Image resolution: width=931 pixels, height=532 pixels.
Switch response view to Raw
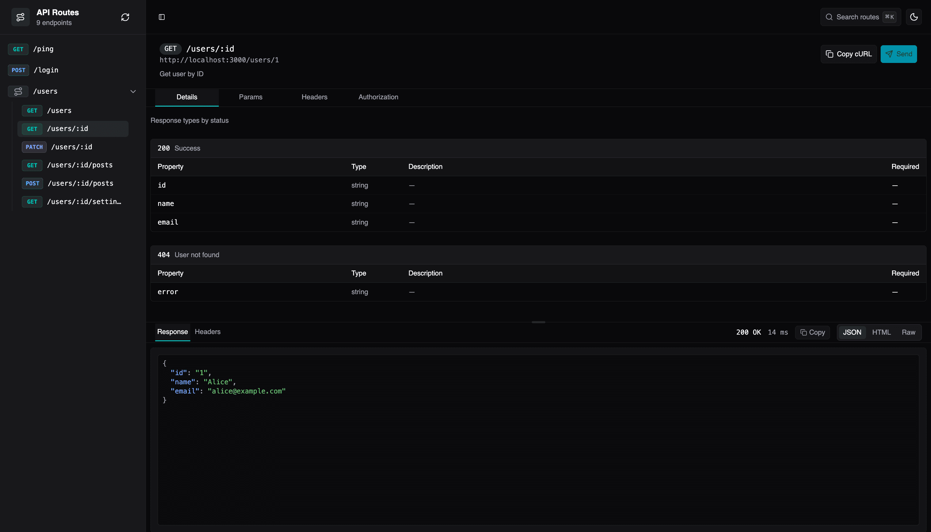click(x=909, y=332)
